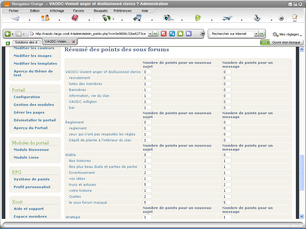Open the Préférences menu
Viewport: 306px width, 229px height.
[x=123, y=11]
